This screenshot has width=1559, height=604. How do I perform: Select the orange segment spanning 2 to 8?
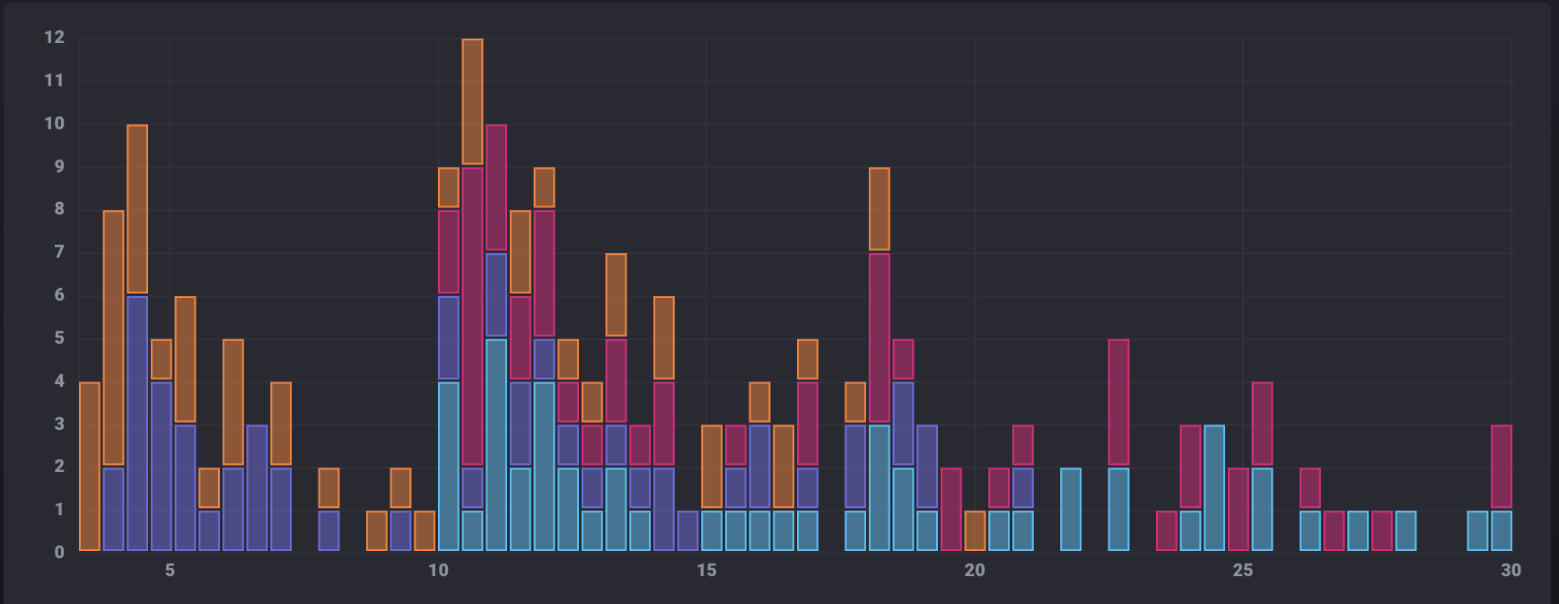(113, 337)
